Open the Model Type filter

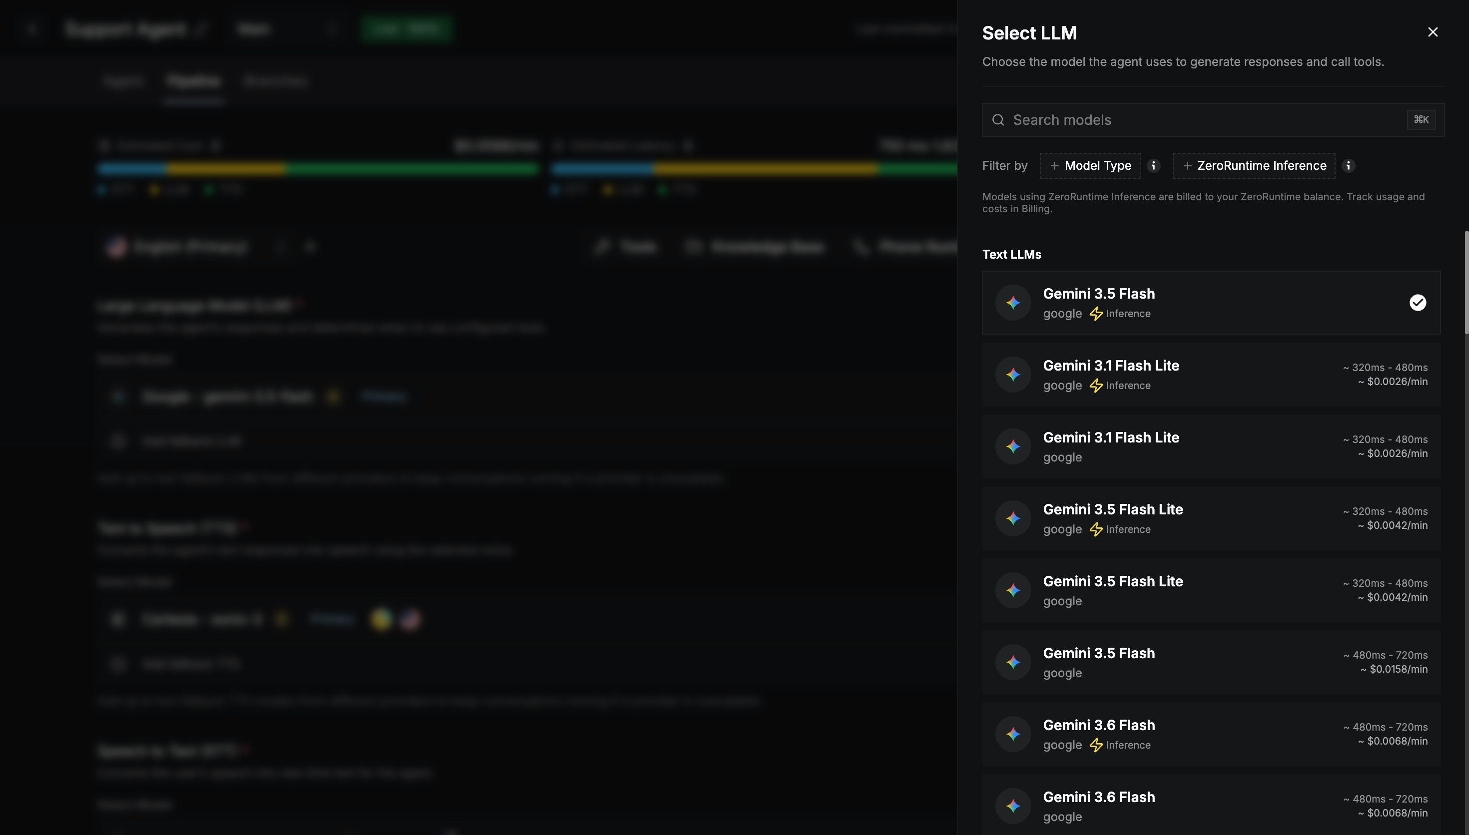point(1090,166)
